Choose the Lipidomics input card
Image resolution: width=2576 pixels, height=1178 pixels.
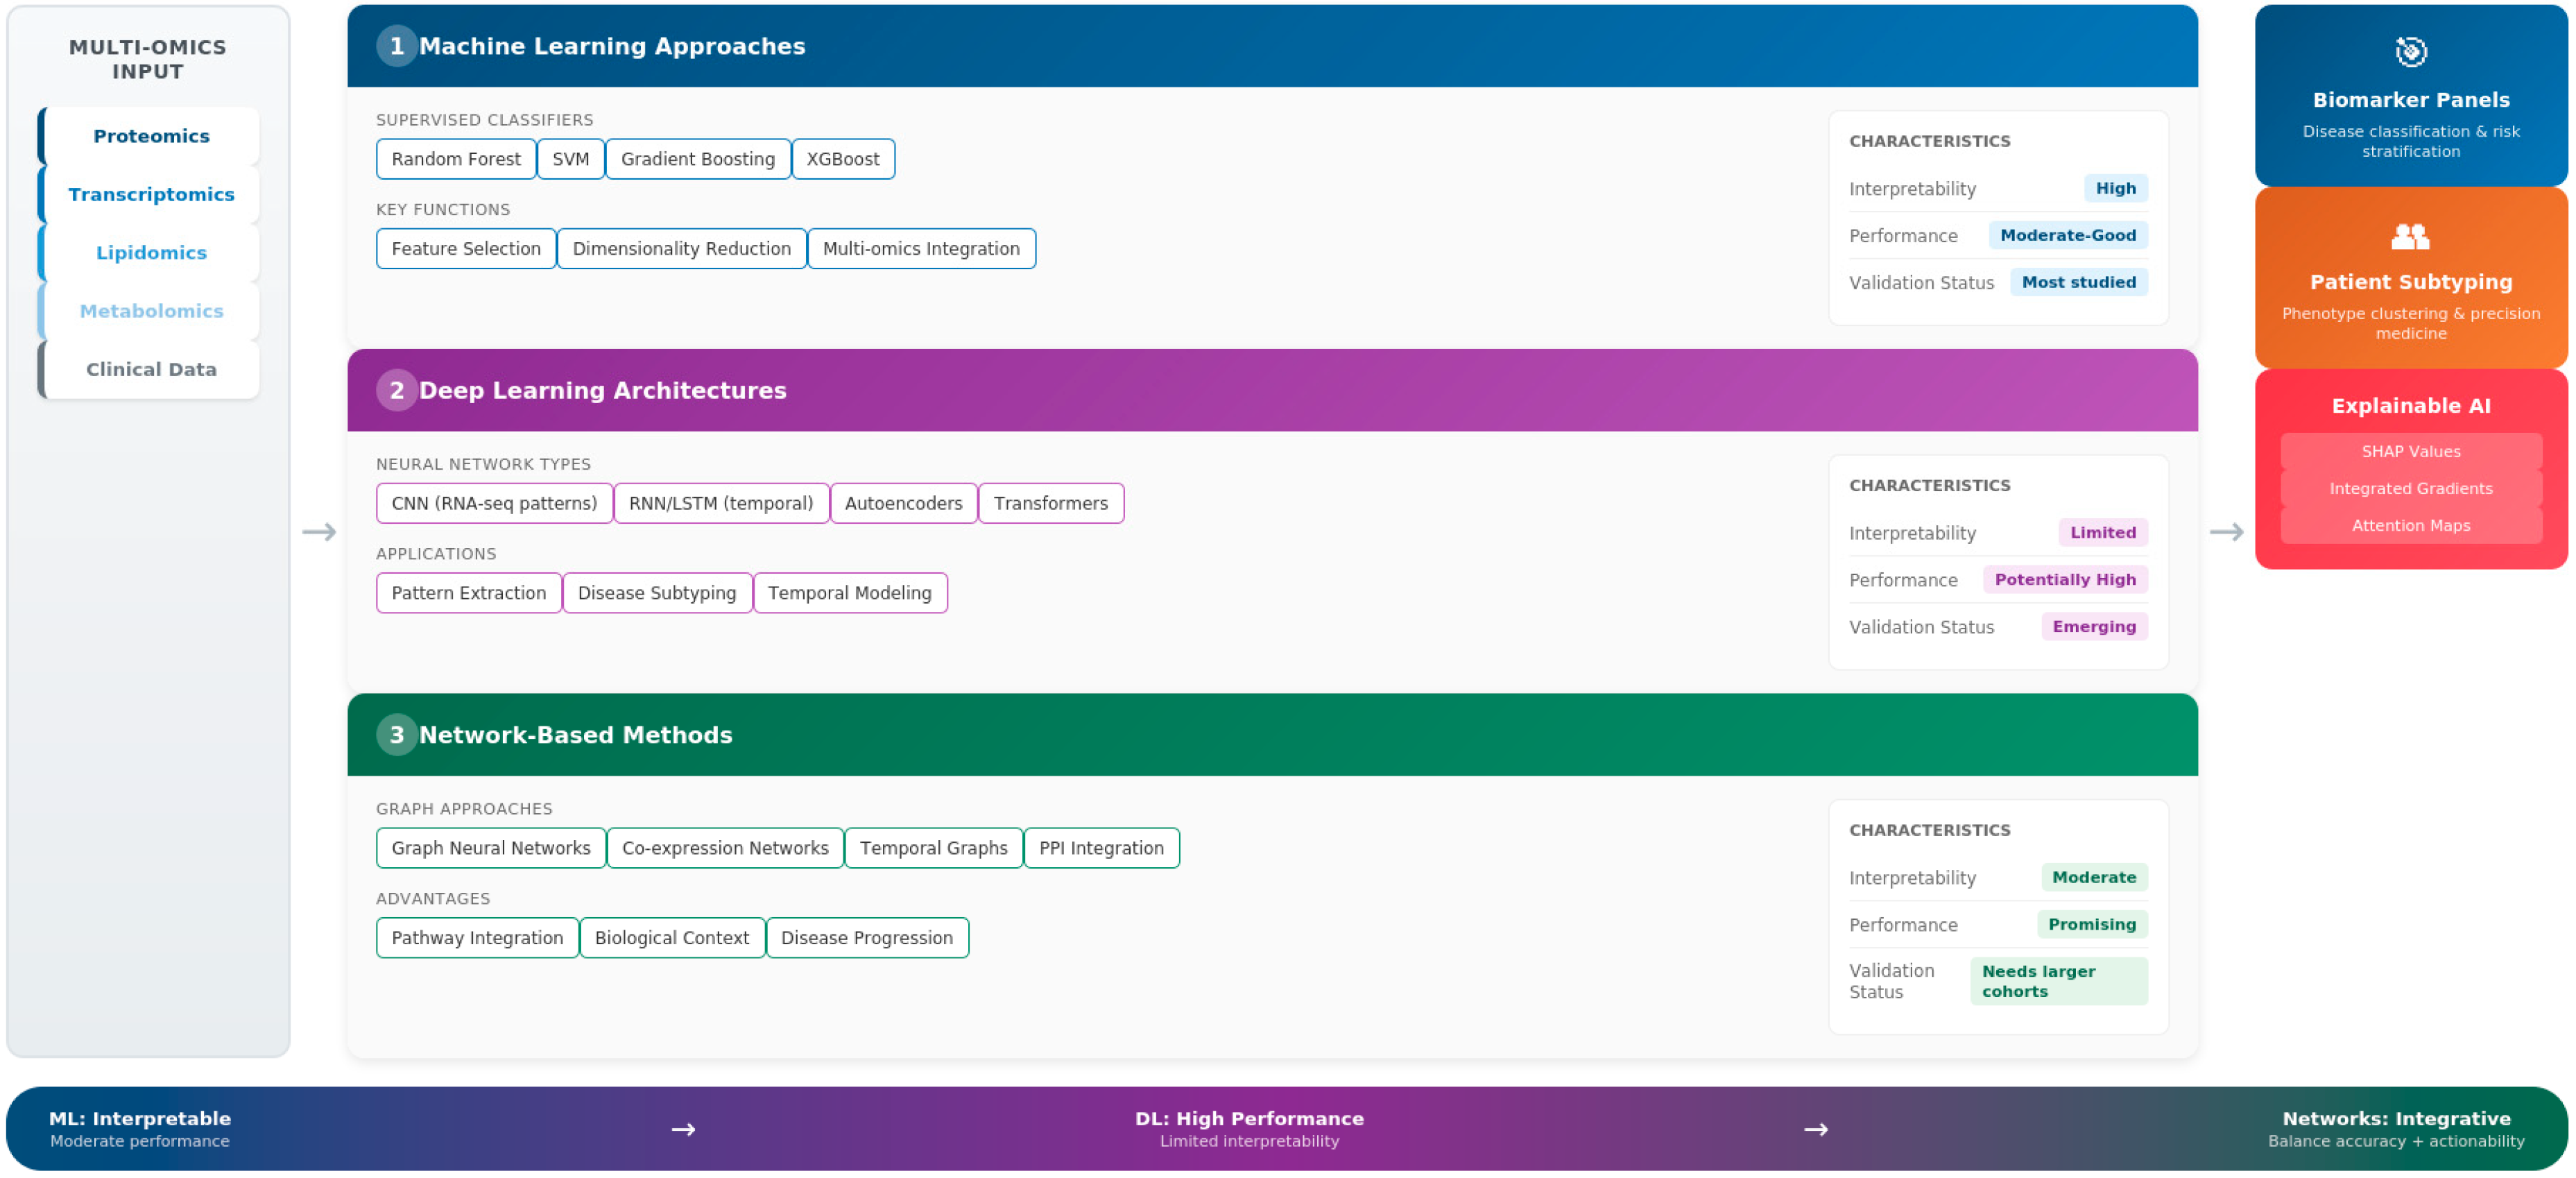click(x=149, y=253)
